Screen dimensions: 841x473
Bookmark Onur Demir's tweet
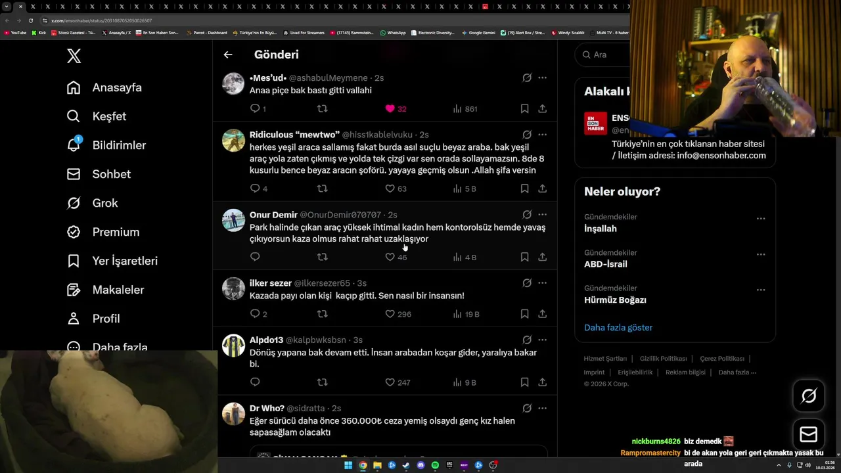[524, 257]
